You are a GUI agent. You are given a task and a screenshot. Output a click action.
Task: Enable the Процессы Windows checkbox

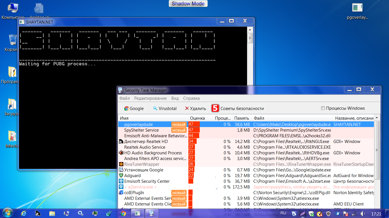pyautogui.click(x=323, y=108)
